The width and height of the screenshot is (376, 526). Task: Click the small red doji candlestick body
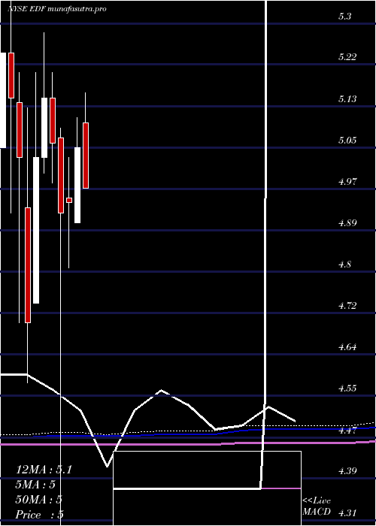69,200
